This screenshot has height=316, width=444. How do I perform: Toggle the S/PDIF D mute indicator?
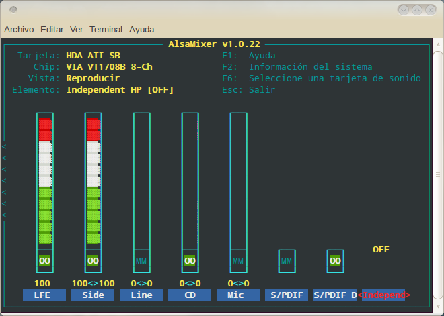(335, 261)
